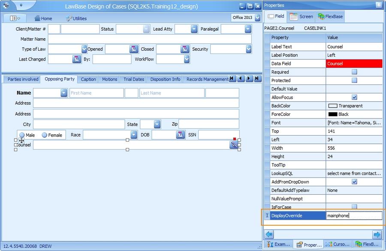Viewport: 386px width, 251px height.
Task: Toggle the Required checkbox
Action: click(x=354, y=72)
